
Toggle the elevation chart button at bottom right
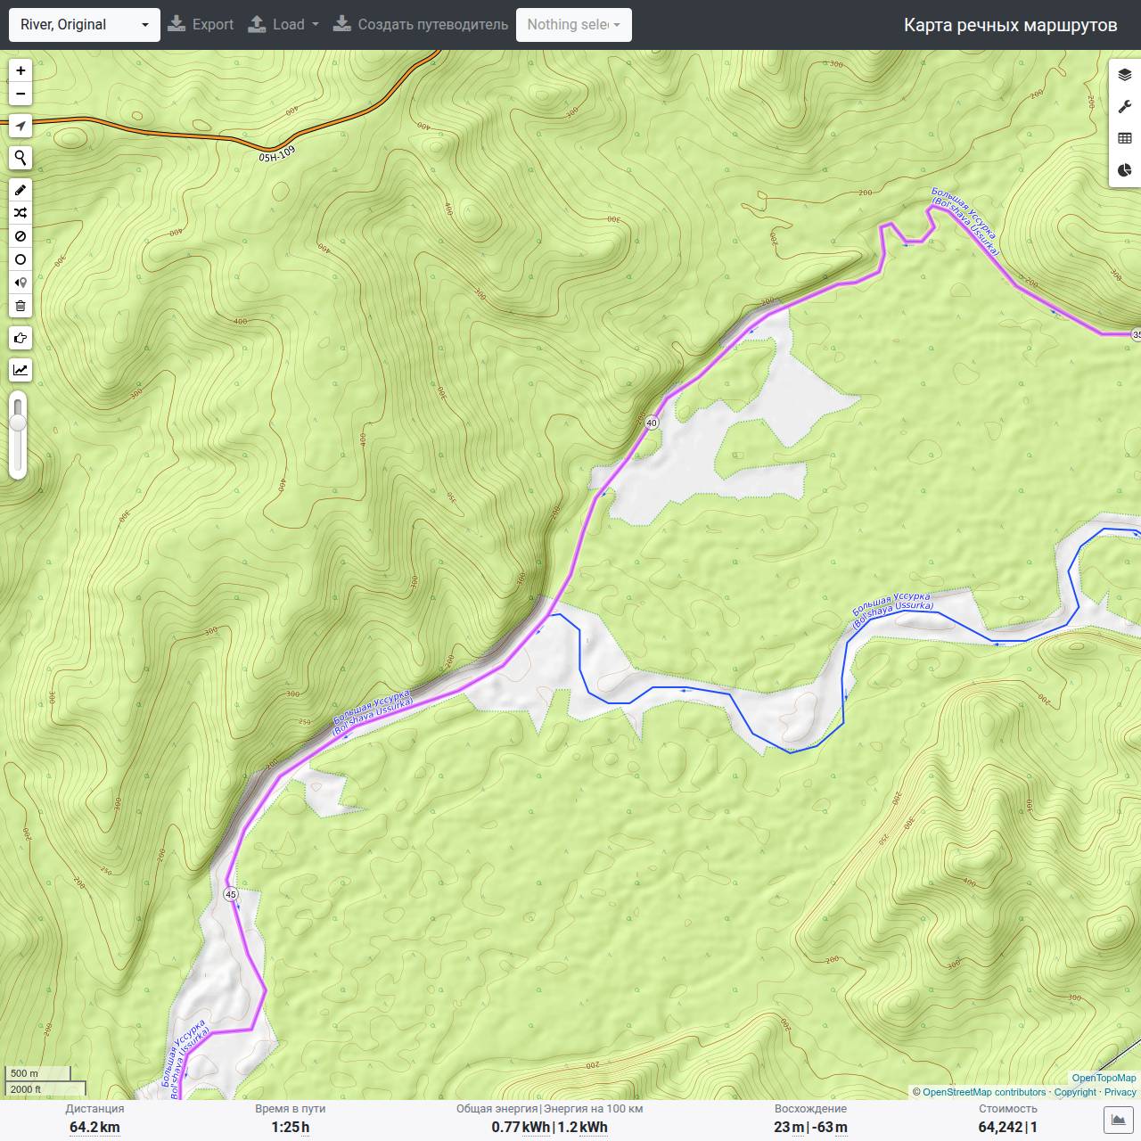[x=1118, y=1120]
